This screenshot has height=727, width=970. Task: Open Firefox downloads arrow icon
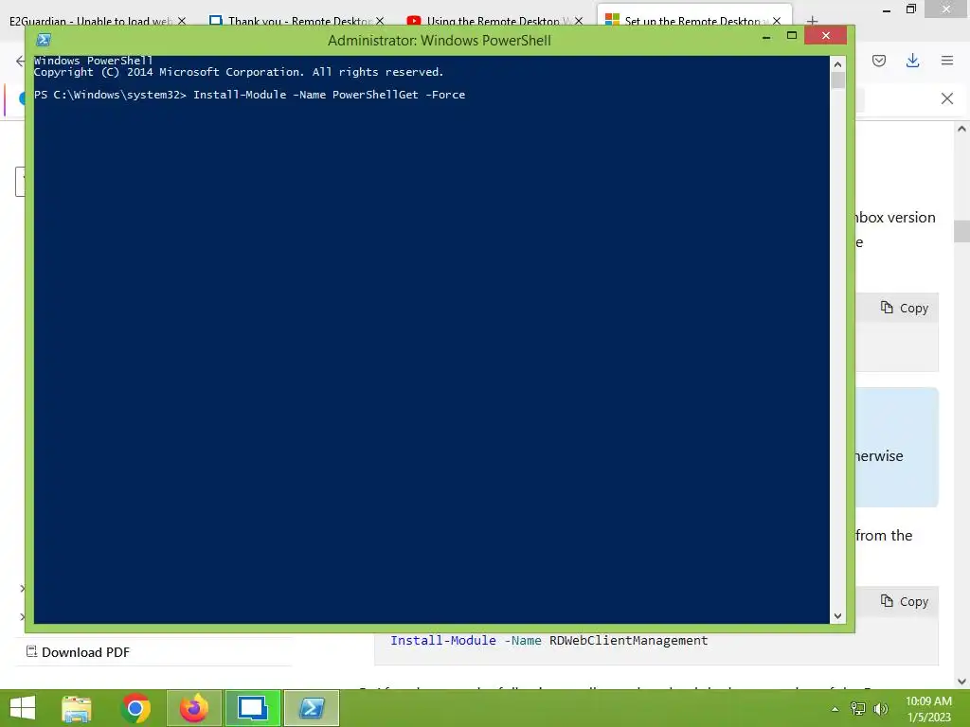point(912,61)
